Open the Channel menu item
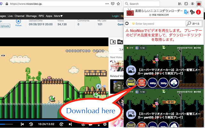The width and height of the screenshot is (205, 128). tap(20, 16)
